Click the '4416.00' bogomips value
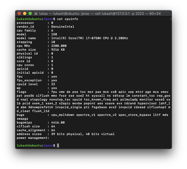187x169 pixels. (58, 122)
